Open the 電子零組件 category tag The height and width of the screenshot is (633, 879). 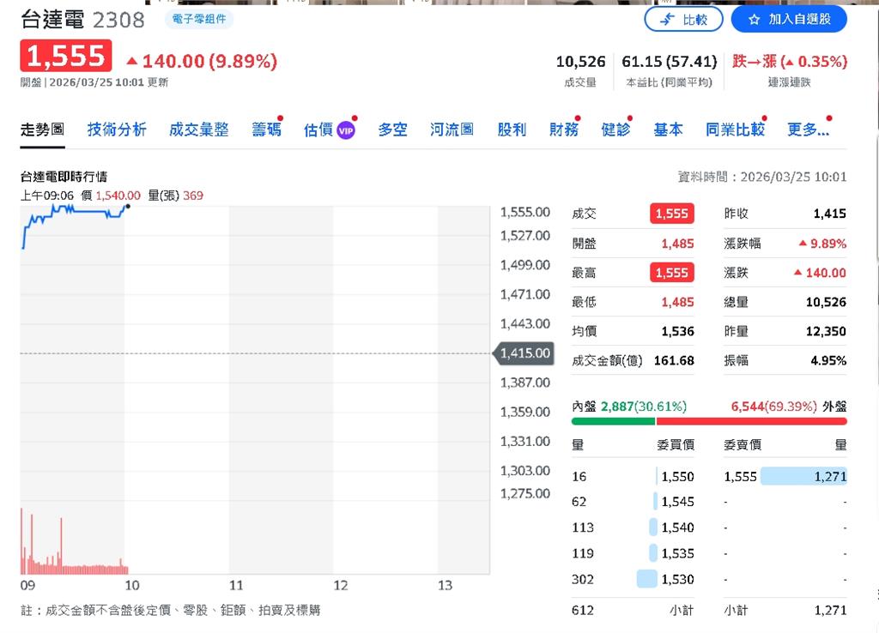tap(198, 19)
